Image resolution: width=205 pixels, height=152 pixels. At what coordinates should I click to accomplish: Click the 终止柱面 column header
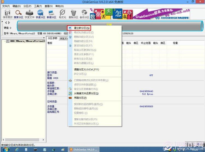point(146,43)
